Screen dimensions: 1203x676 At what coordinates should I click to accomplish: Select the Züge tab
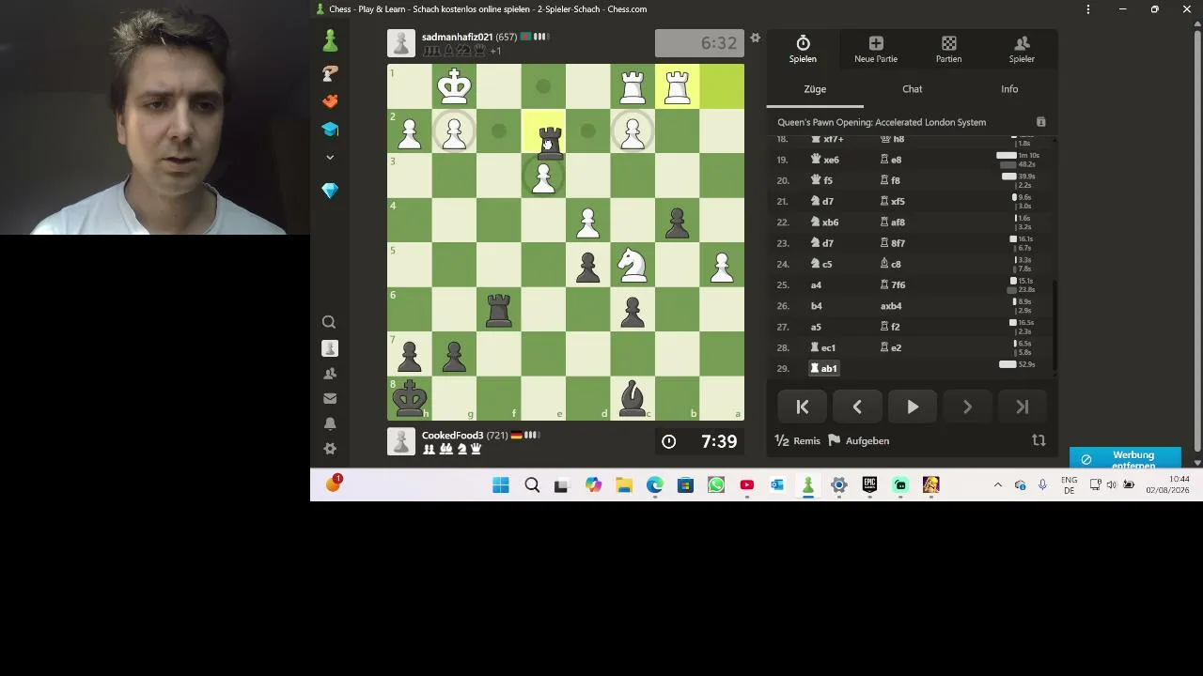click(815, 89)
